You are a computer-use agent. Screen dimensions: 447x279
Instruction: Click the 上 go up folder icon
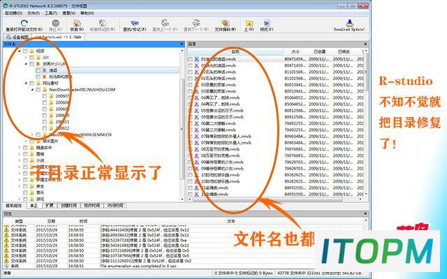(x=249, y=23)
